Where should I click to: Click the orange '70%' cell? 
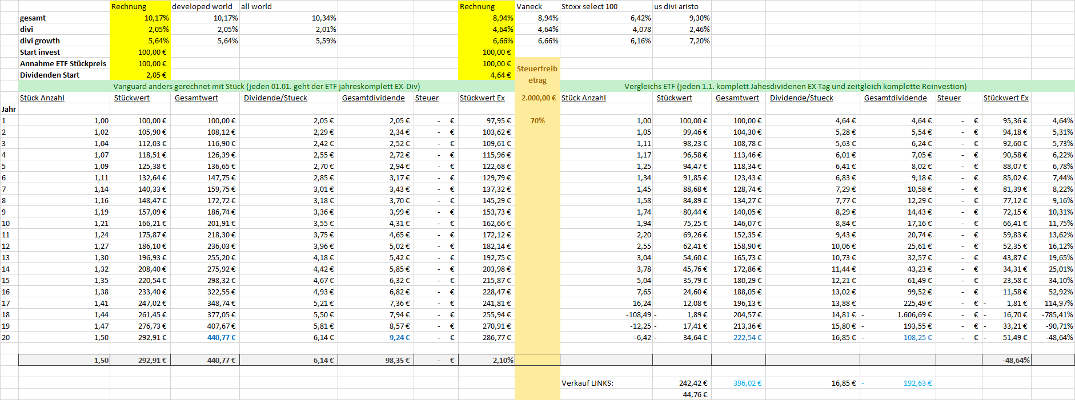[x=537, y=120]
